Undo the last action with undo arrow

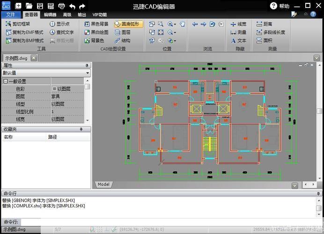[72, 7]
